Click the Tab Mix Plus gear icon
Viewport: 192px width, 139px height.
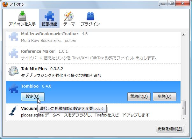[13, 71]
